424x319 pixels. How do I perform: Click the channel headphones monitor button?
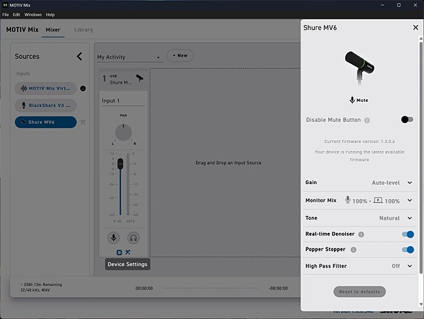pyautogui.click(x=133, y=238)
